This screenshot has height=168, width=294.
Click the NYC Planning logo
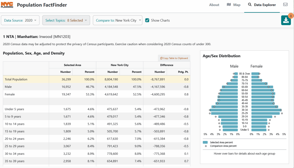point(7,5)
